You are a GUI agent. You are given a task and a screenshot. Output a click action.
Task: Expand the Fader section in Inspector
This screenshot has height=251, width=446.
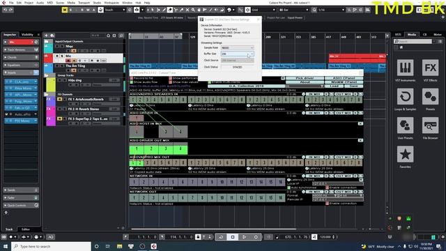[20, 197]
